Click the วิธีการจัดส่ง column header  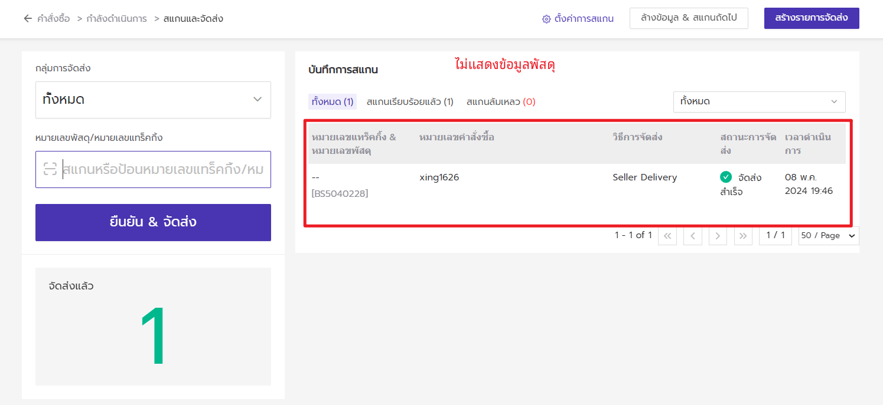[637, 137]
